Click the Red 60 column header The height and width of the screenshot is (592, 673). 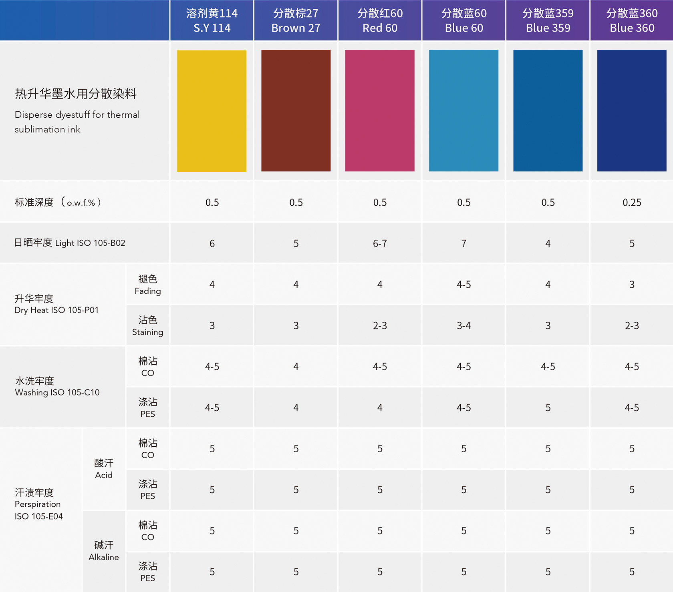click(x=380, y=20)
